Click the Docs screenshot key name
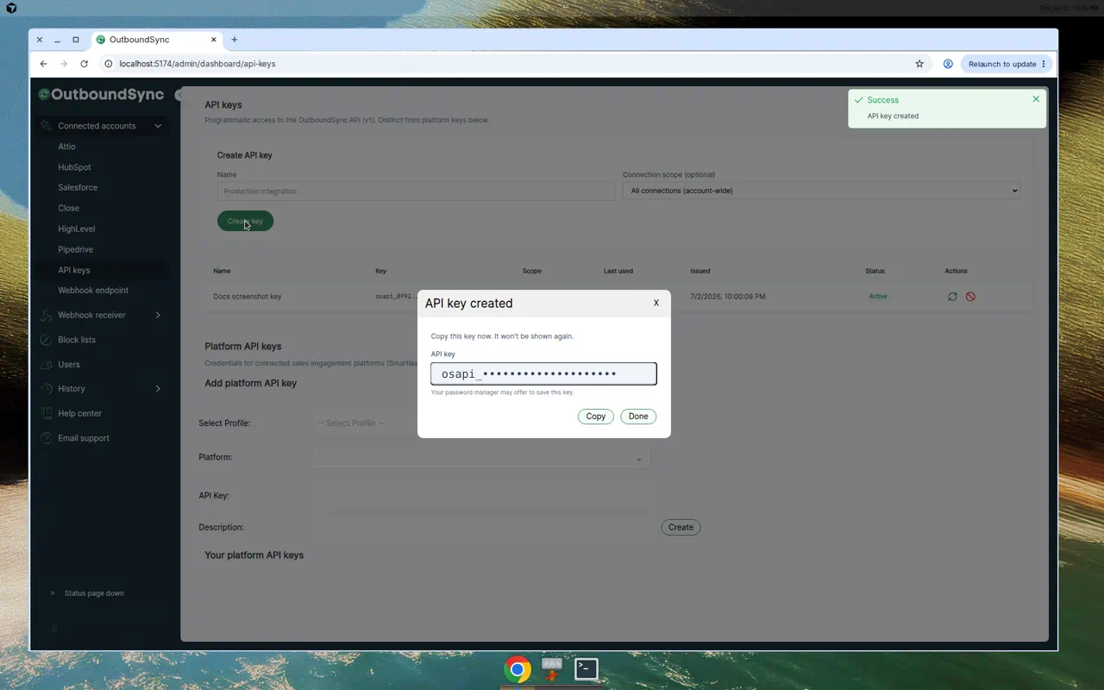Screen dimensions: 1104x690 (x=248, y=297)
